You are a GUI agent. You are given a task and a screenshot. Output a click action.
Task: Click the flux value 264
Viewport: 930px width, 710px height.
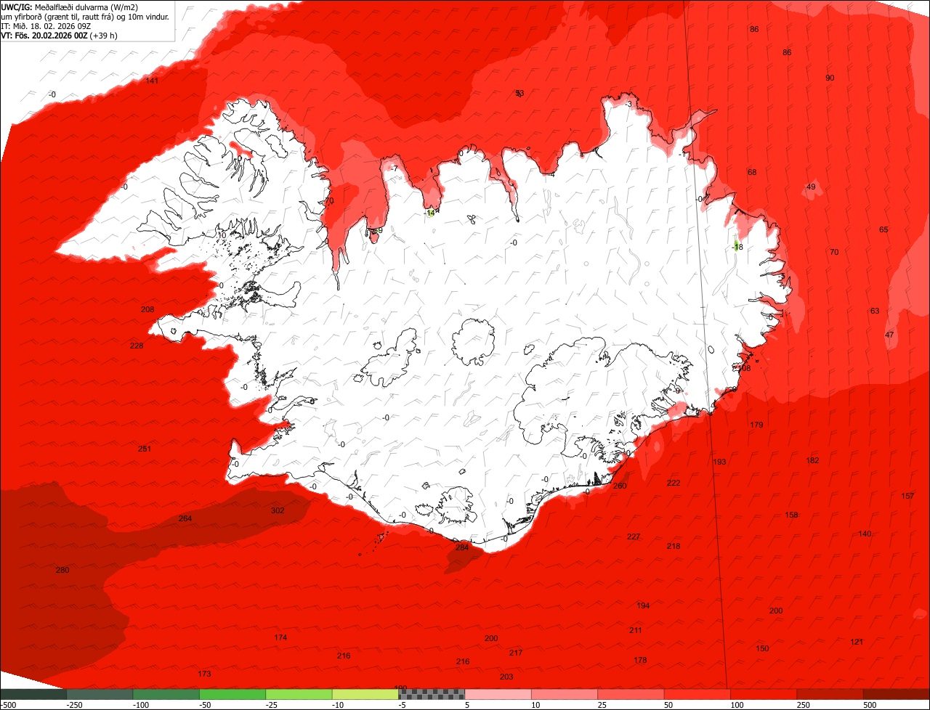pyautogui.click(x=185, y=518)
